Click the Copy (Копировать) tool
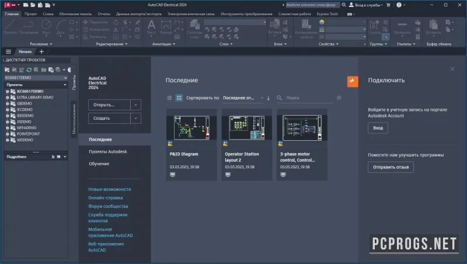467x264 pixels. click(96, 30)
